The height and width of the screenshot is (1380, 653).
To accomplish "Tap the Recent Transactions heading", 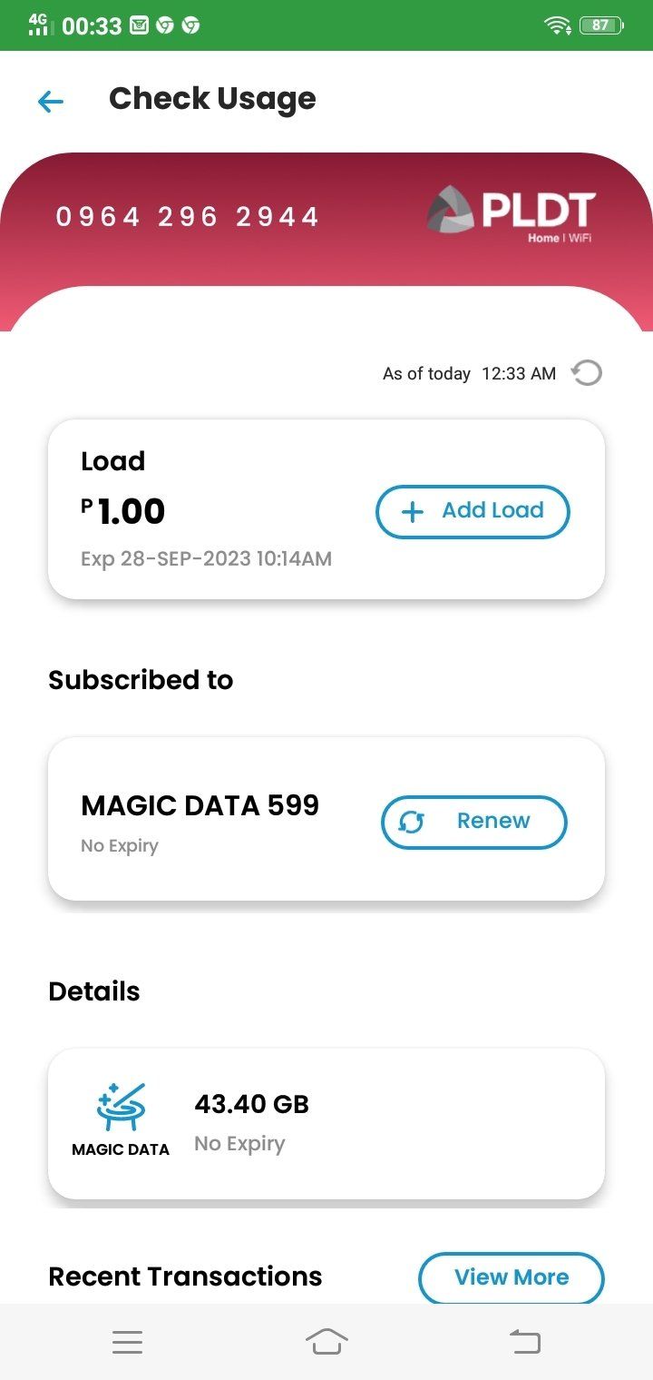I will click(185, 1276).
